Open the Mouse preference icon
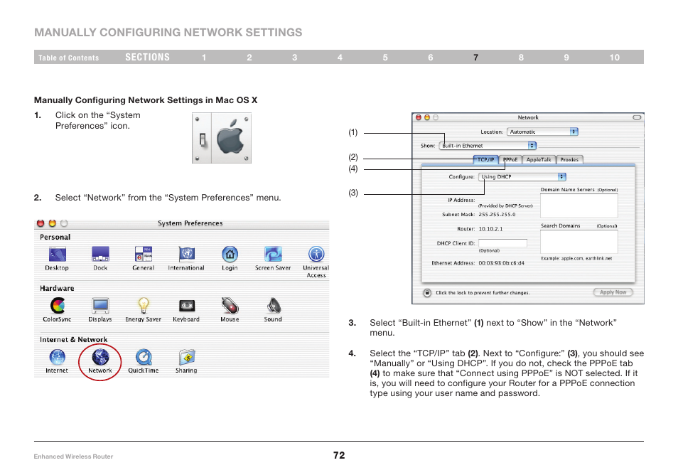 230,306
